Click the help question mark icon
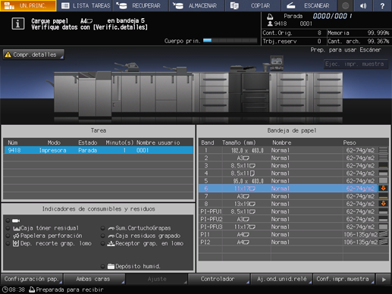 tap(382, 5)
